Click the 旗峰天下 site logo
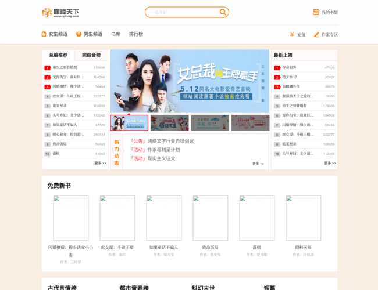This screenshot has width=378, height=290. coord(60,13)
